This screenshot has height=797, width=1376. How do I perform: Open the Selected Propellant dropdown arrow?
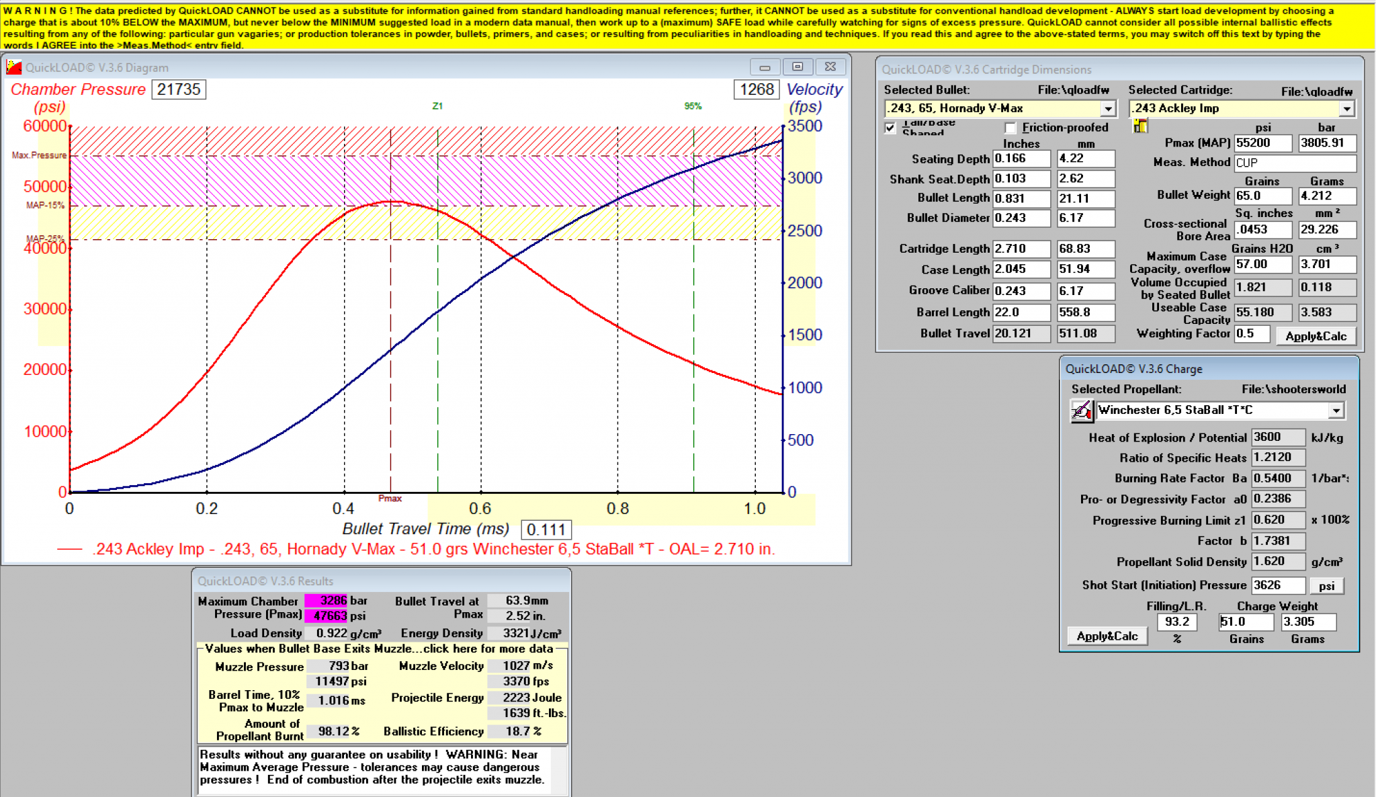(x=1336, y=411)
